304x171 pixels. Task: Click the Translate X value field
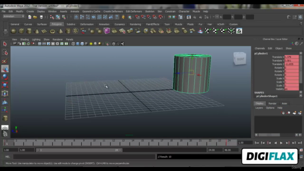292,57
